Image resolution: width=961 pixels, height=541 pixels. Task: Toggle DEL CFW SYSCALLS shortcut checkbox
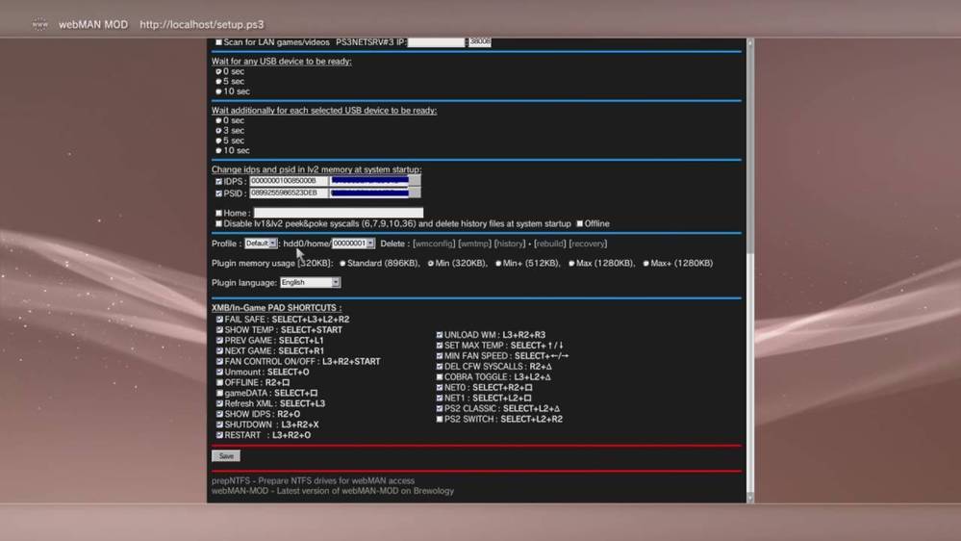[x=440, y=367]
